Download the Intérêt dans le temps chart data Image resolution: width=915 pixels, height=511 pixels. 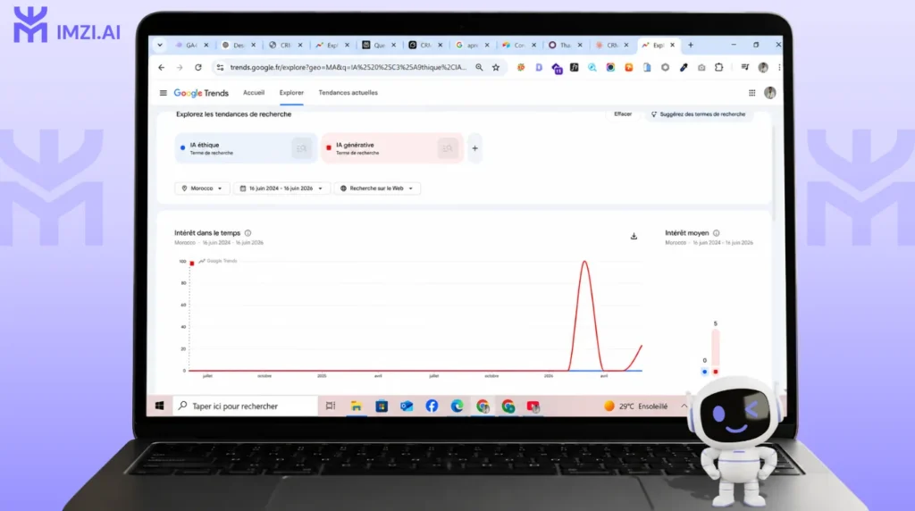[x=634, y=236]
